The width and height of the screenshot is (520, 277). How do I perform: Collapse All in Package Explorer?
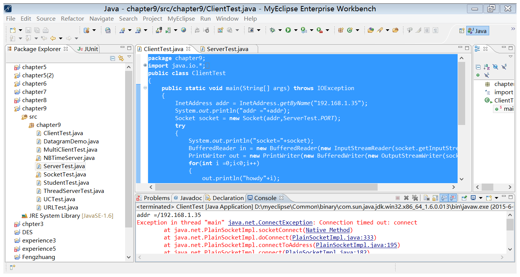[112, 58]
